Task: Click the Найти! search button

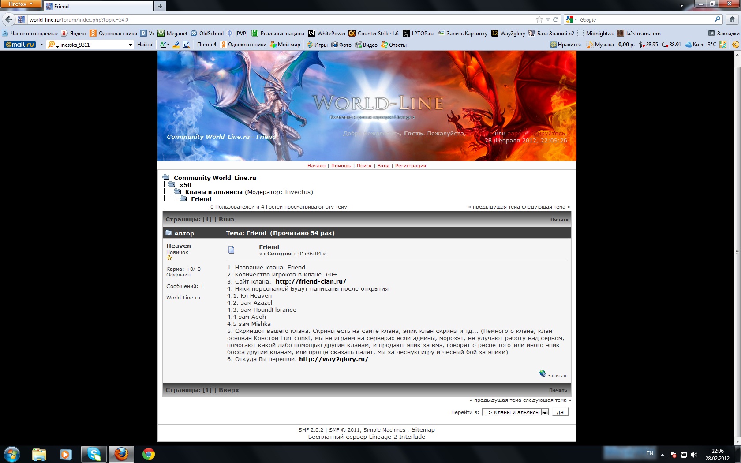Action: coord(145,45)
